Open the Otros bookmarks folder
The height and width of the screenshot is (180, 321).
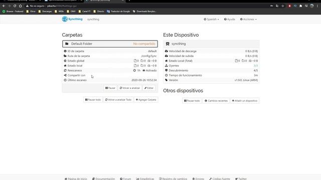pyautogui.click(x=31, y=11)
